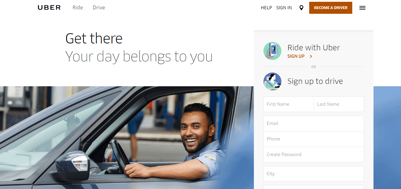
Task: Click the Sign up to drive heading
Action: pos(315,81)
